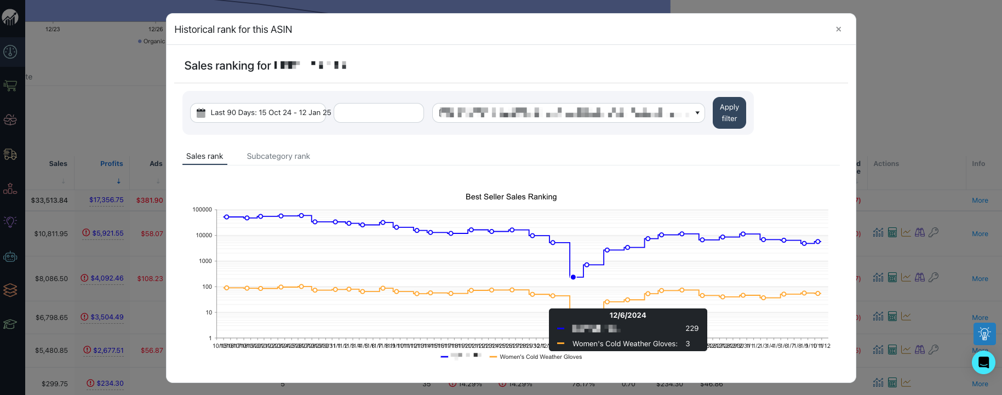Screen dimensions: 1002x395
Task: Sort table by Profits column arrow
Action: (x=118, y=181)
